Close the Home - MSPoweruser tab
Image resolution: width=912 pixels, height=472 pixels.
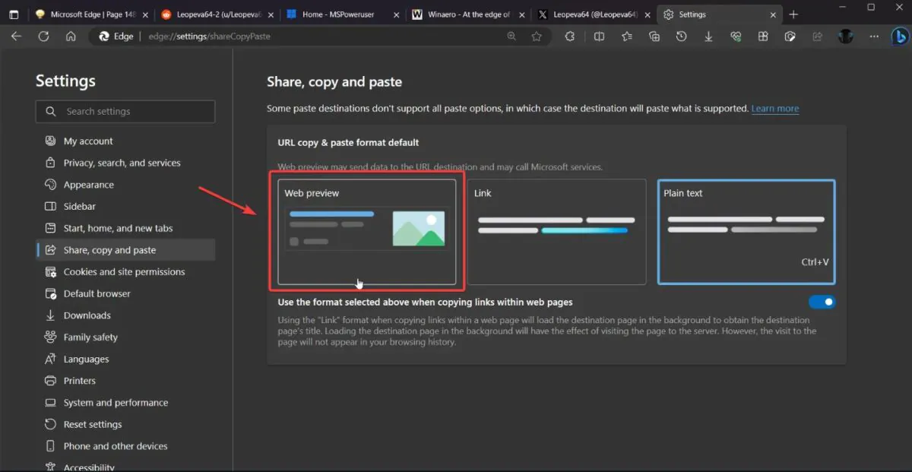coord(396,14)
